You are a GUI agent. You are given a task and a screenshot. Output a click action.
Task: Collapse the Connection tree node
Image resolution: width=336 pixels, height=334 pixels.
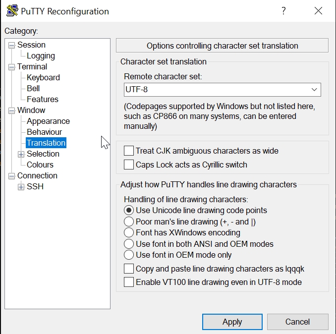[11, 176]
